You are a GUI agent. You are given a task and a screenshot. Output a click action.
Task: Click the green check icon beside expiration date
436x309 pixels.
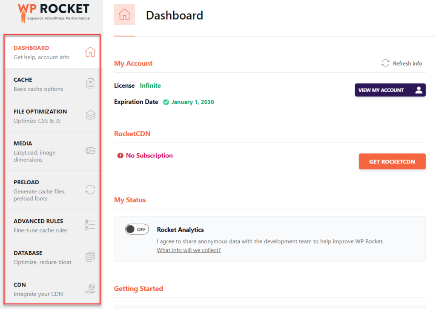[x=166, y=102]
